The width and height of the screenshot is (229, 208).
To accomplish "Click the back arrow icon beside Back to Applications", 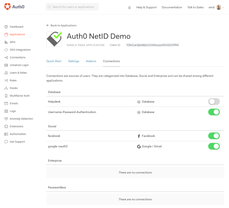I will click(x=48, y=26).
